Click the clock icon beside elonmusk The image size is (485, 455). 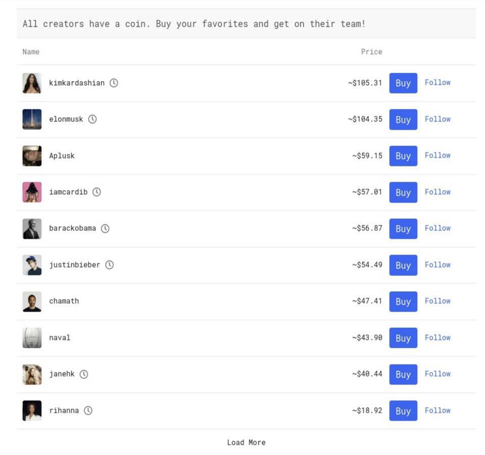tap(92, 119)
